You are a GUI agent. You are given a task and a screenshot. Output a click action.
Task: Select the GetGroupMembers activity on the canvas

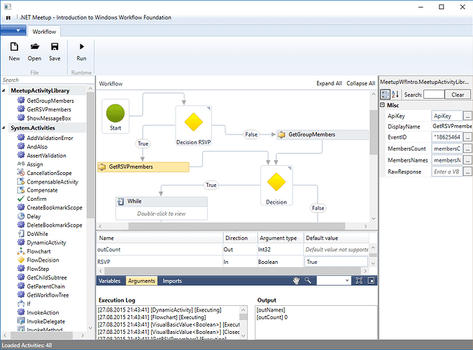click(323, 134)
